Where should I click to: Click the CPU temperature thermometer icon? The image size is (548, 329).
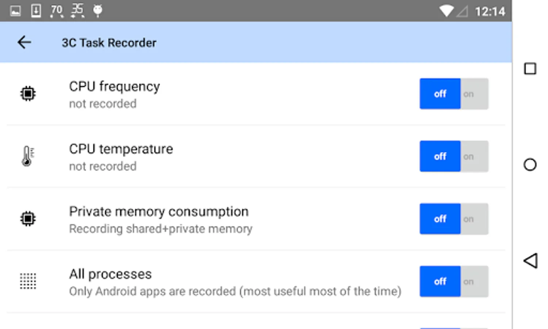(28, 156)
